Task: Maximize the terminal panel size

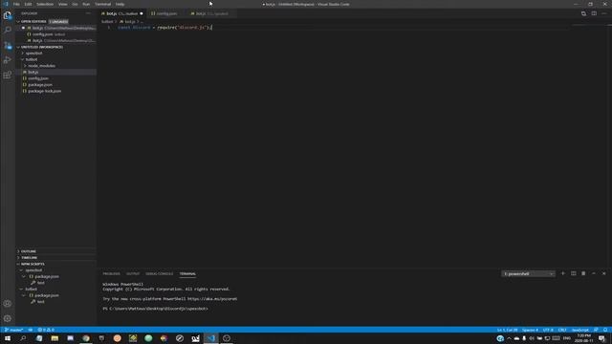Action: (x=594, y=273)
